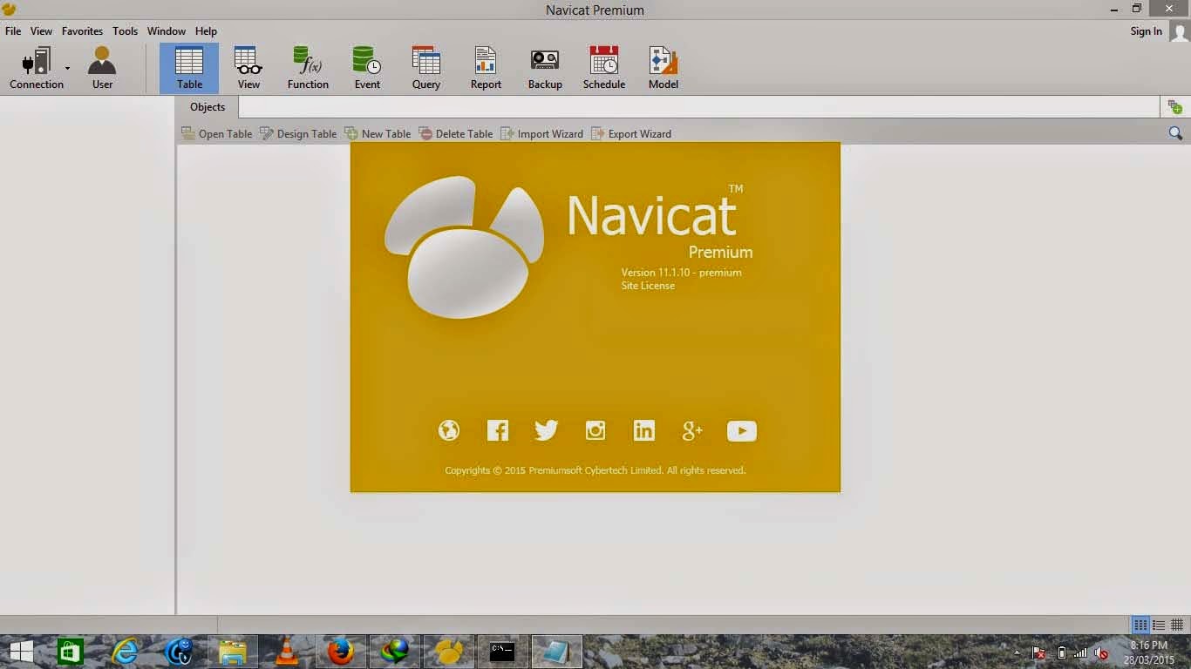Open the Schedule toolbar icon
The image size is (1191, 669).
604,68
